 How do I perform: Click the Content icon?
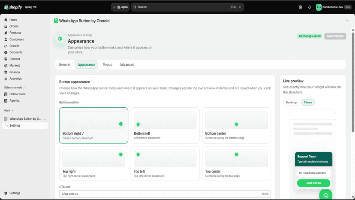(x=6, y=59)
